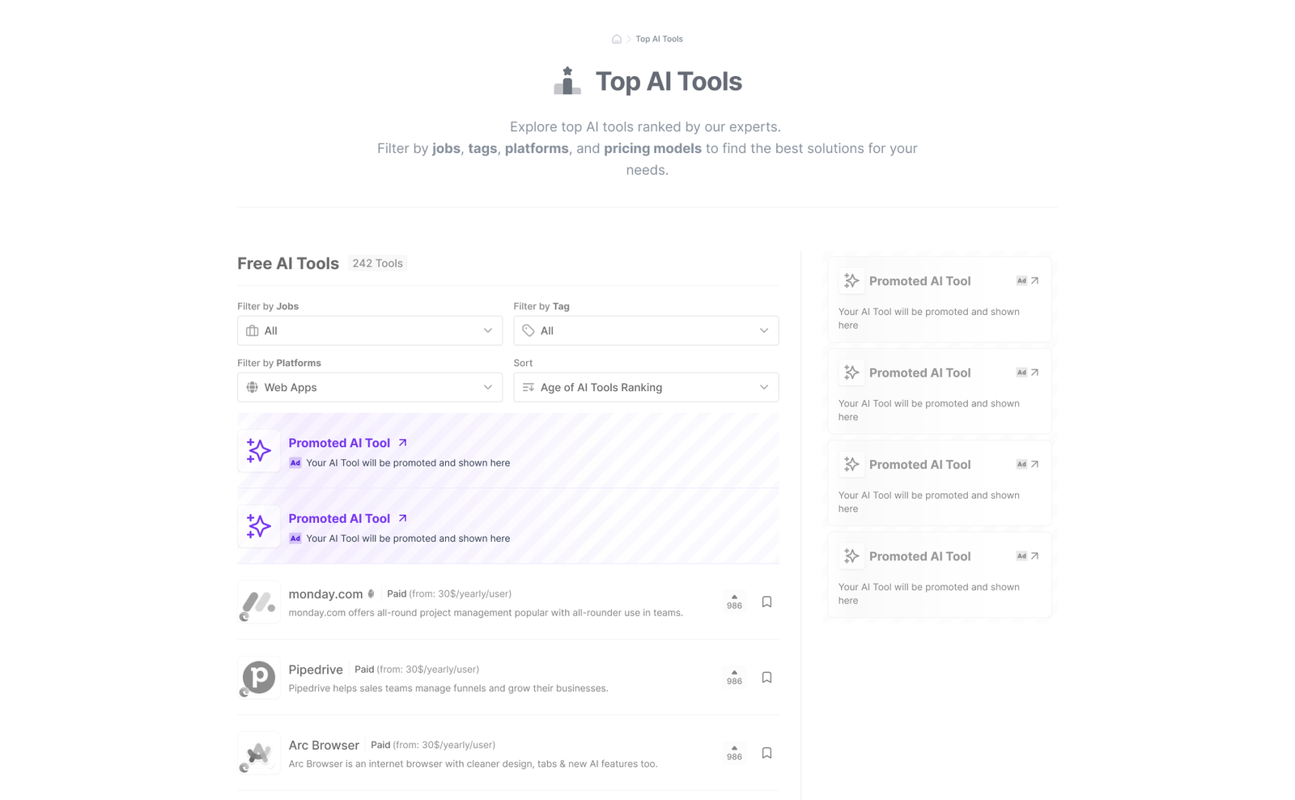Upvote Arc Browser with the 986 arrow
Screen dimensions: 1295x800
click(x=734, y=753)
